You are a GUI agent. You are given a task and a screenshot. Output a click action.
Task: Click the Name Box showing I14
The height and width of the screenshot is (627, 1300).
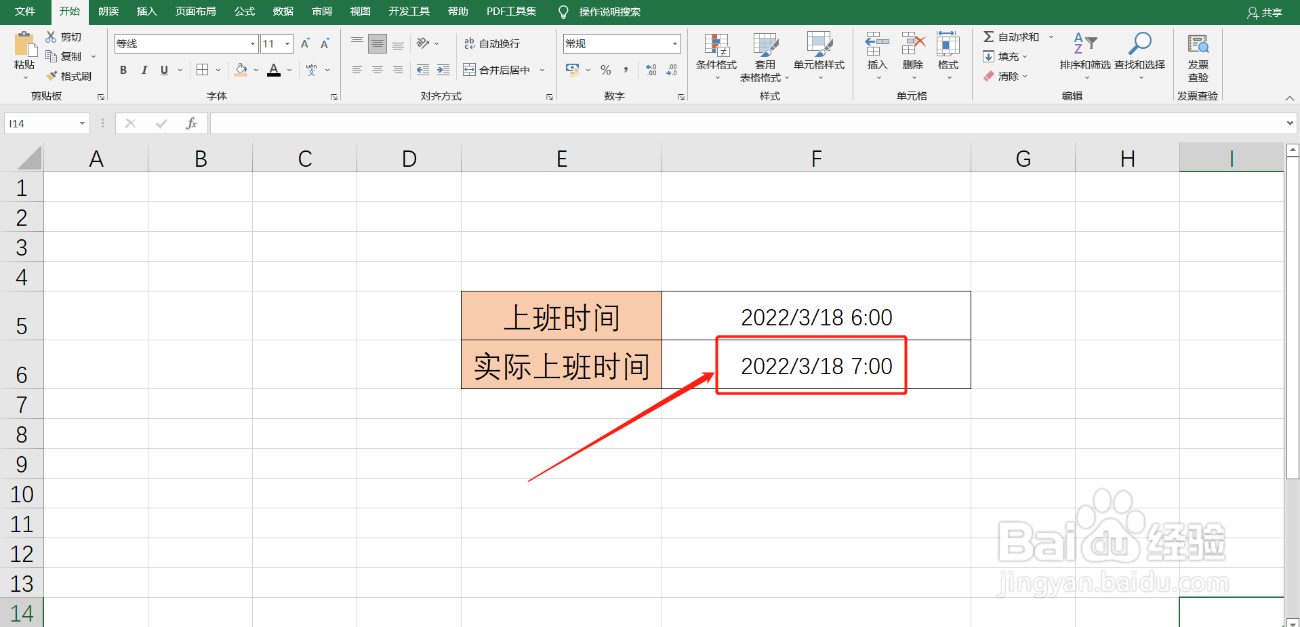(41, 123)
